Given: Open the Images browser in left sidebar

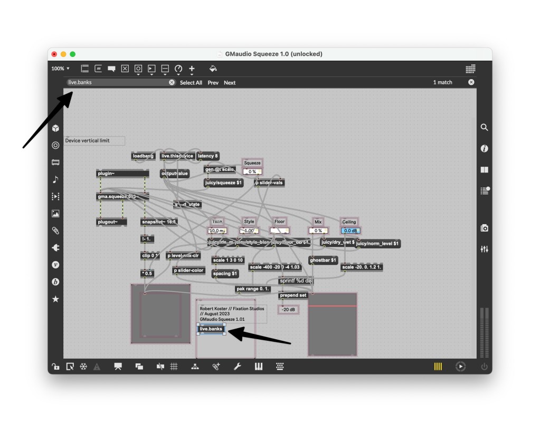Looking at the screenshot, I should tap(55, 214).
